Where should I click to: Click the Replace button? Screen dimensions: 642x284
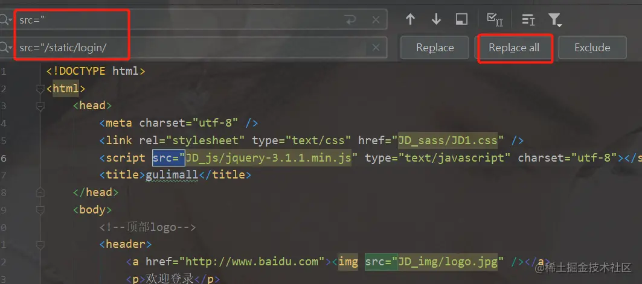(435, 48)
